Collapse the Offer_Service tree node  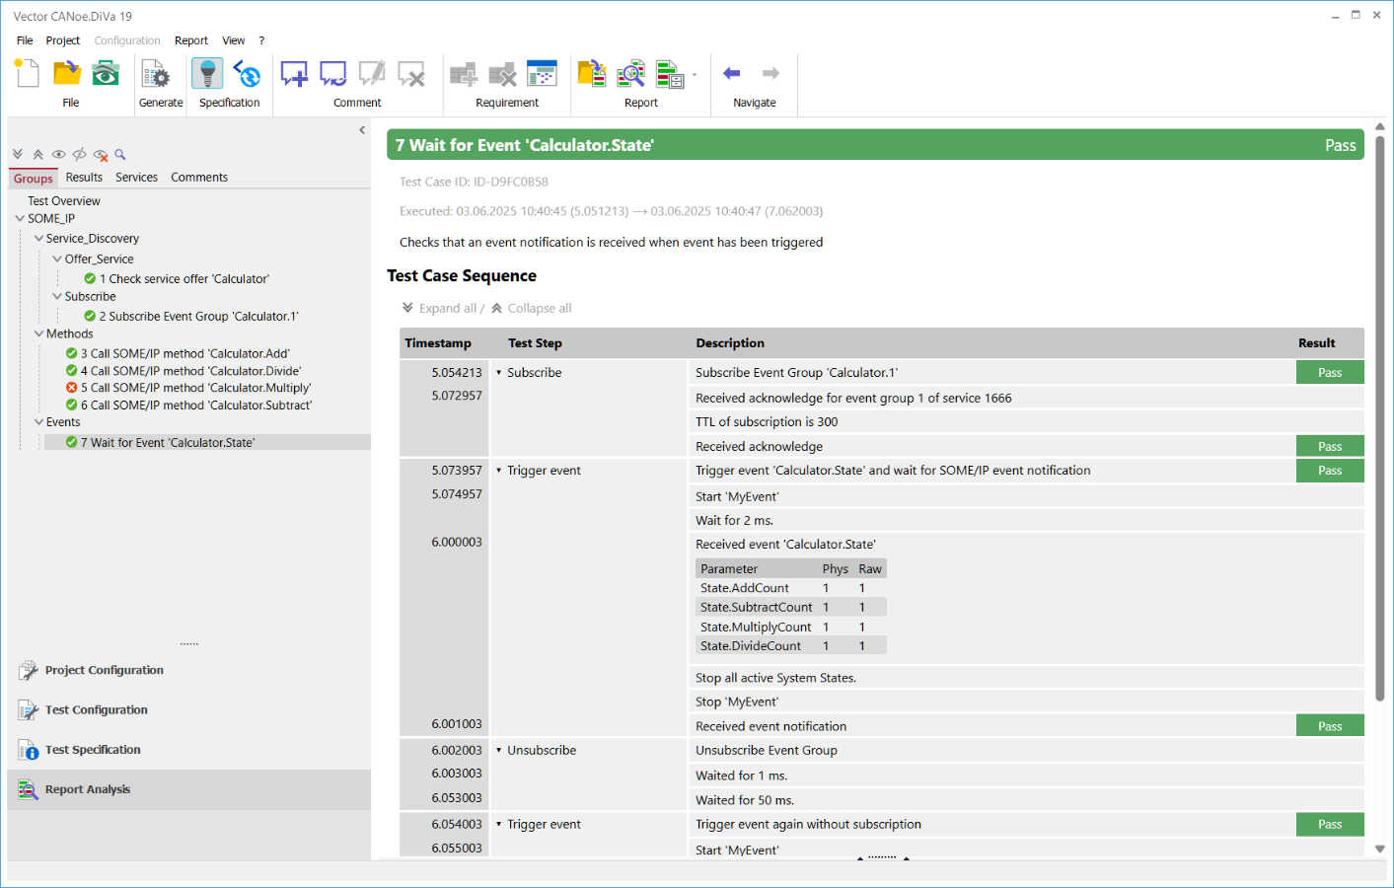57,259
